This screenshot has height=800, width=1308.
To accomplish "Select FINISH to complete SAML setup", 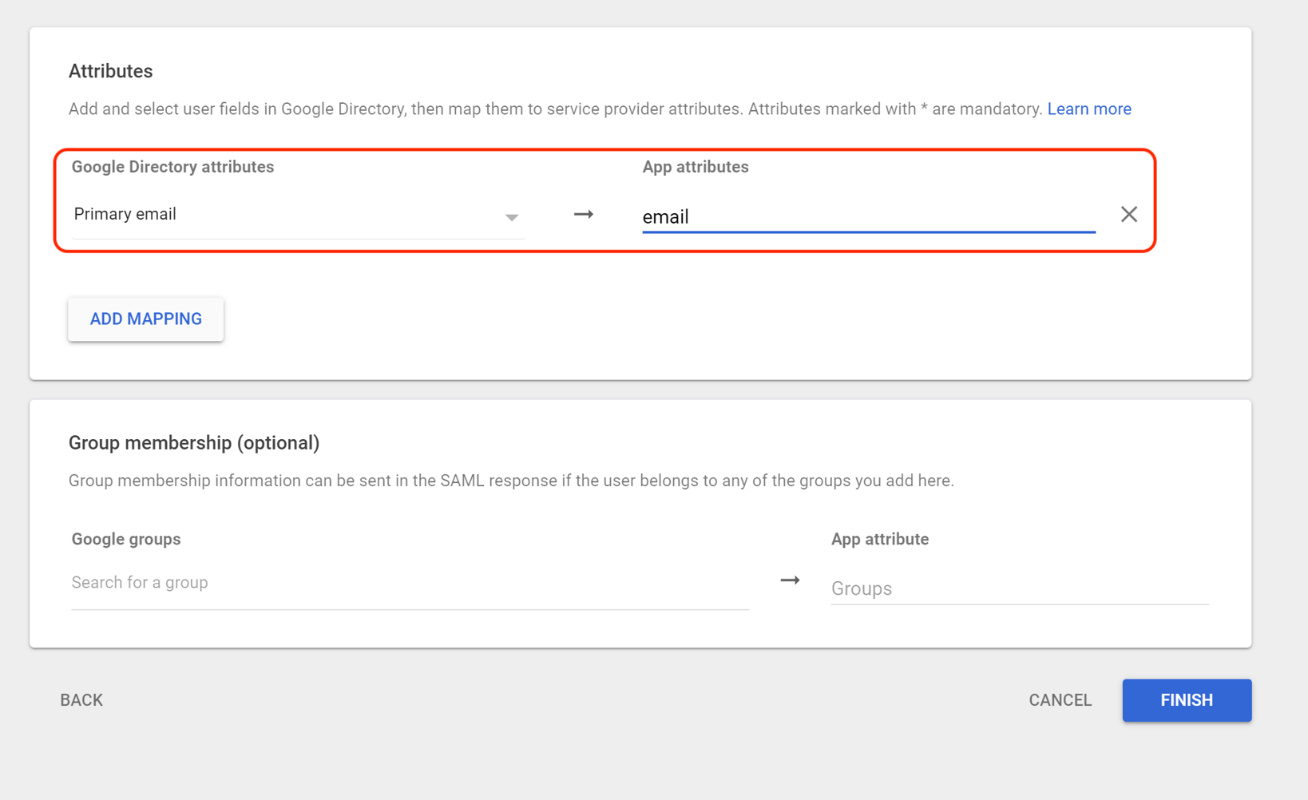I will click(x=1187, y=700).
